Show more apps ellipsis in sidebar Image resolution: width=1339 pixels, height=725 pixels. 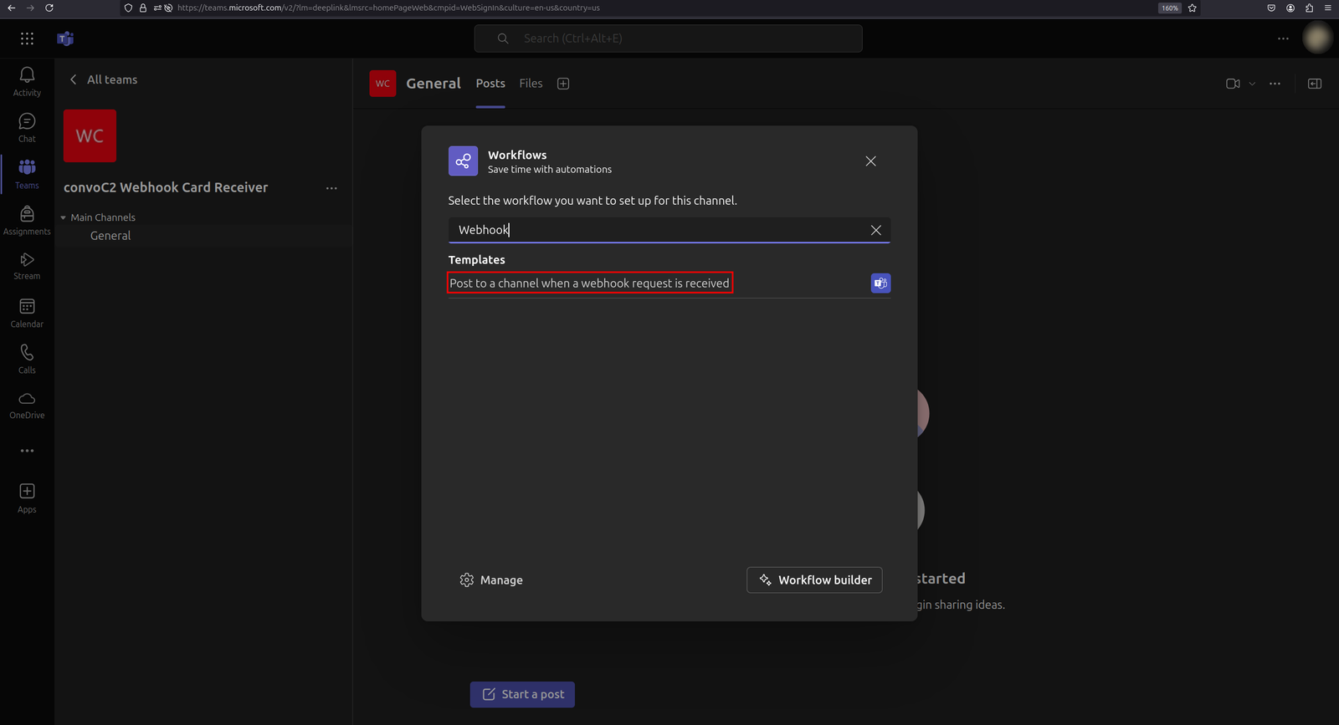(27, 451)
